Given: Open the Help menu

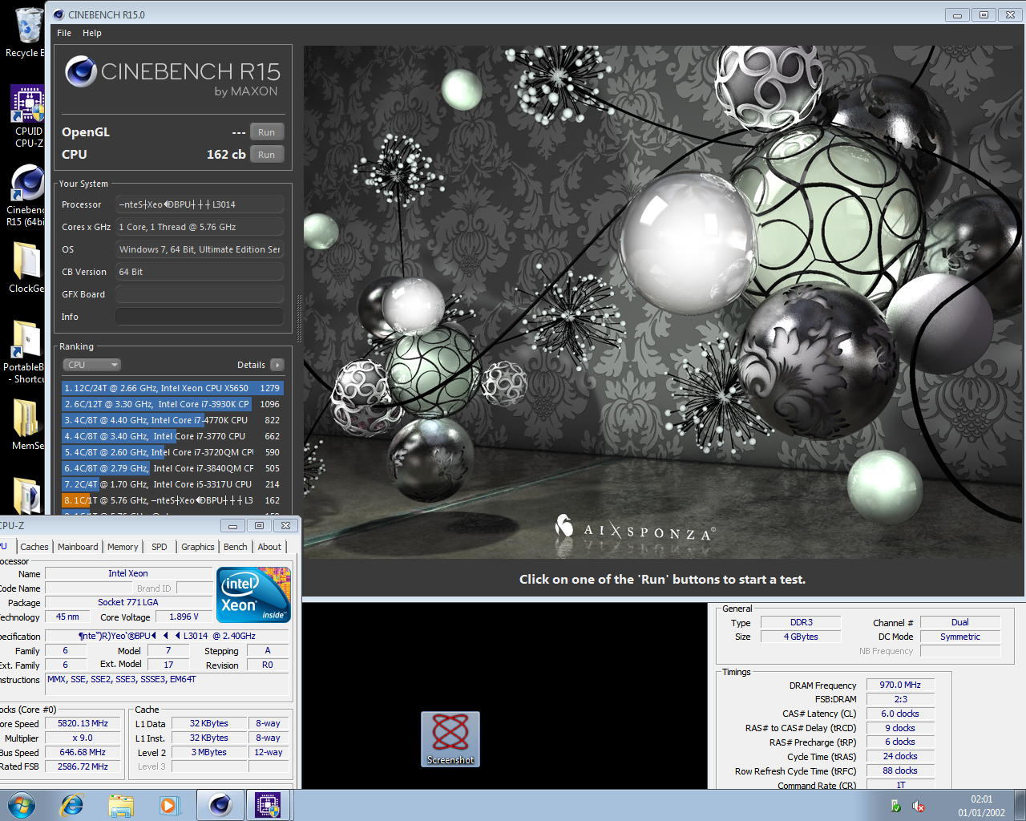Looking at the screenshot, I should (92, 33).
